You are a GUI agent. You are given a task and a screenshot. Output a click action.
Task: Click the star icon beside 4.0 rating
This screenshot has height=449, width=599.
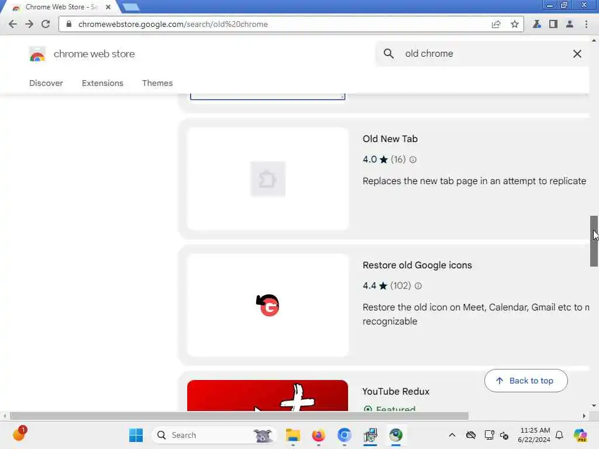pos(384,160)
